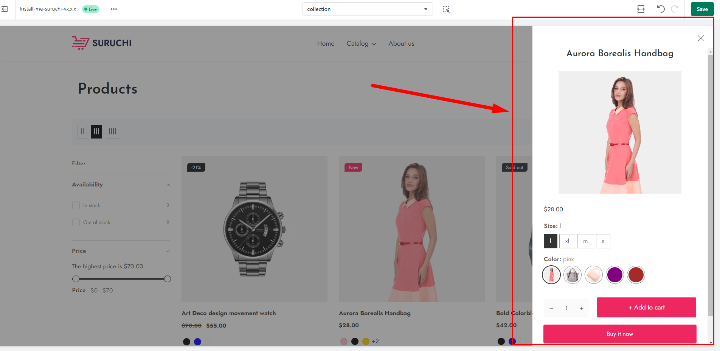This screenshot has width=720, height=351.
Task: Select size xl option
Action: pyautogui.click(x=567, y=241)
